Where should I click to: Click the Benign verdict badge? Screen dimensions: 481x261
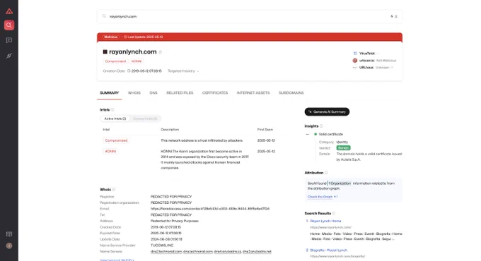[343, 148]
